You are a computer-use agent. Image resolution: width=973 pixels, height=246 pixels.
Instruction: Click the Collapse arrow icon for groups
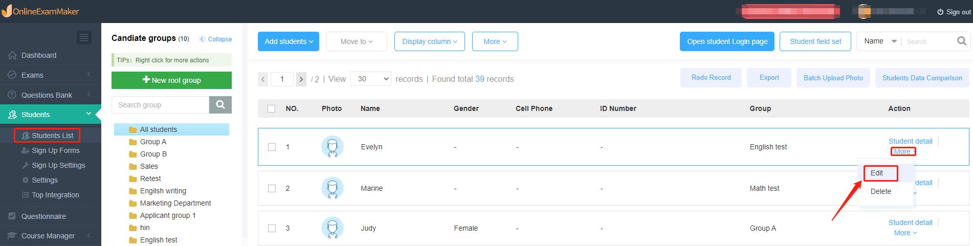click(x=202, y=39)
